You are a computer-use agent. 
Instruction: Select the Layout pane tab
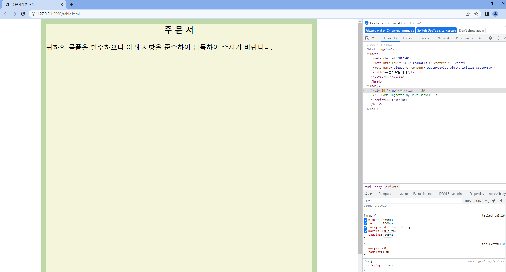coord(403,194)
